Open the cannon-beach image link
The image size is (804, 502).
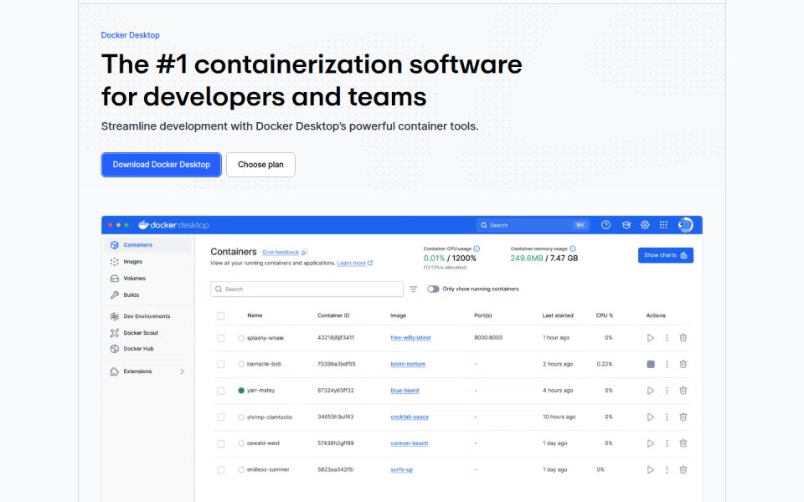[x=410, y=443]
